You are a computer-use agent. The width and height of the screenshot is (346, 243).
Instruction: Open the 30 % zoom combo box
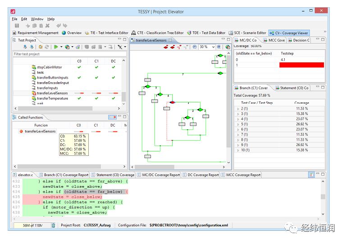(207, 47)
